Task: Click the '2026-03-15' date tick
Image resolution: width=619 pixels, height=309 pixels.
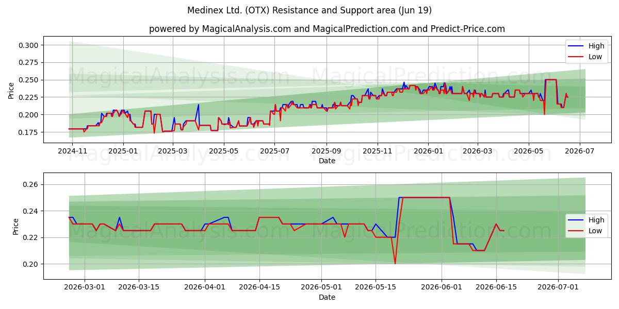Action: click(139, 288)
